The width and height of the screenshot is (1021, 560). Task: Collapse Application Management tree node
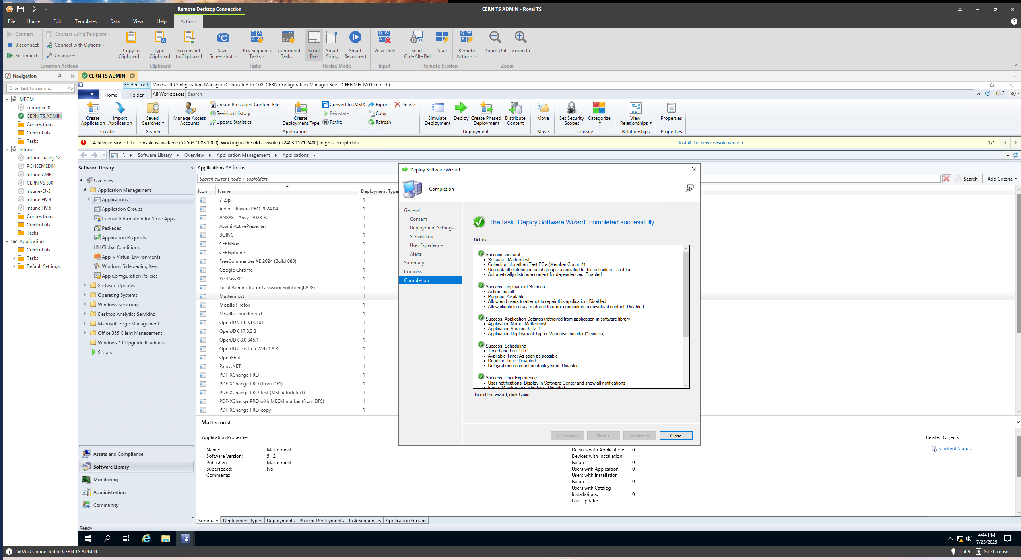85,190
